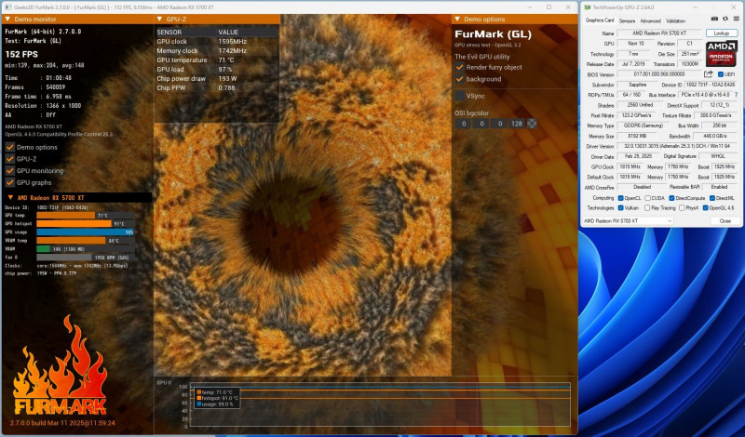Uncheck the Demo options checkbox in monitor
745x437 pixels.
[9, 147]
